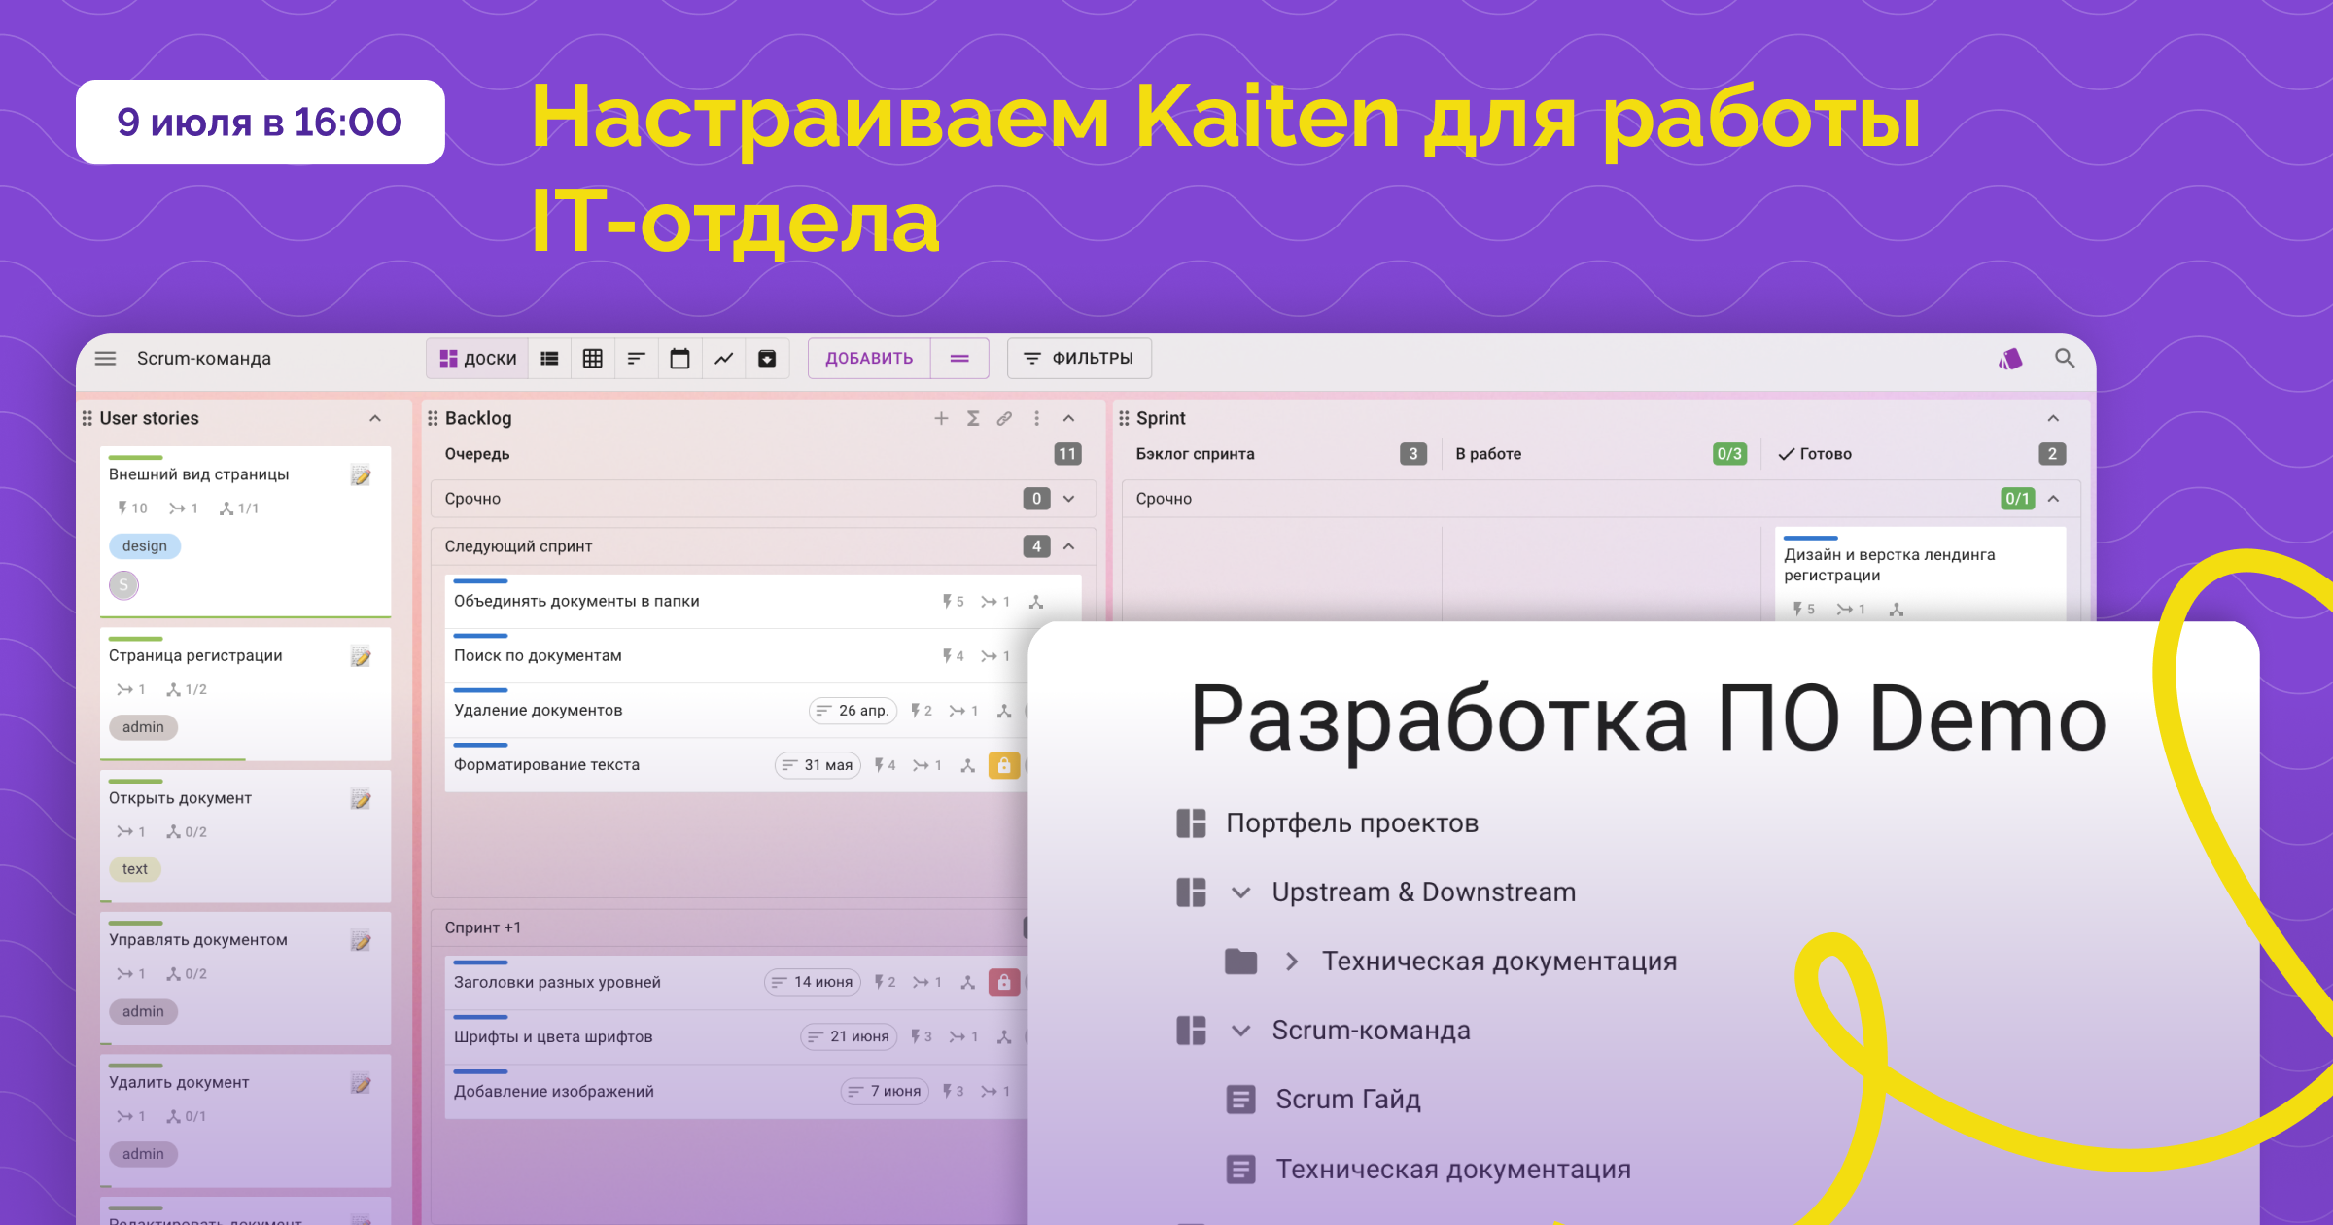
Task: Click the Бэклог спринта column header
Action: coord(1196,454)
